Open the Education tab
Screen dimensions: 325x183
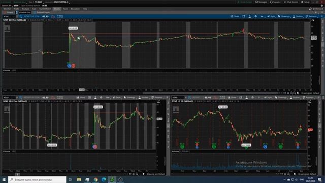point(75,9)
